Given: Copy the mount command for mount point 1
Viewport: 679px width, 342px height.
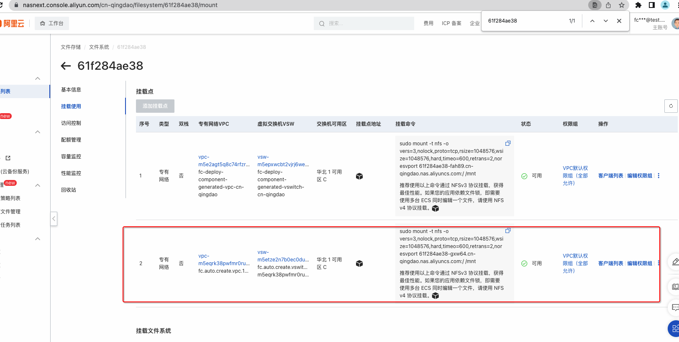Looking at the screenshot, I should click(x=508, y=143).
